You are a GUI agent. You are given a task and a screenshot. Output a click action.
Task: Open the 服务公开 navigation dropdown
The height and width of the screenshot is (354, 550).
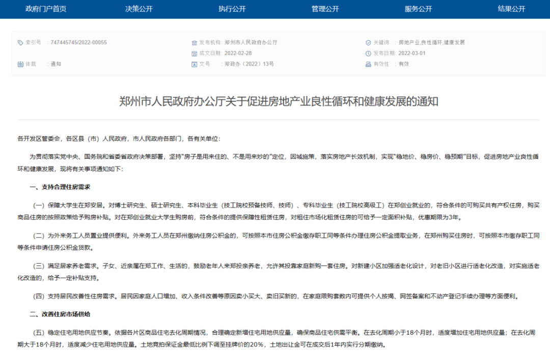point(418,9)
